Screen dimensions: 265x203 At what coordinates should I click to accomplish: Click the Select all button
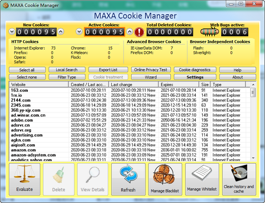point(27,70)
